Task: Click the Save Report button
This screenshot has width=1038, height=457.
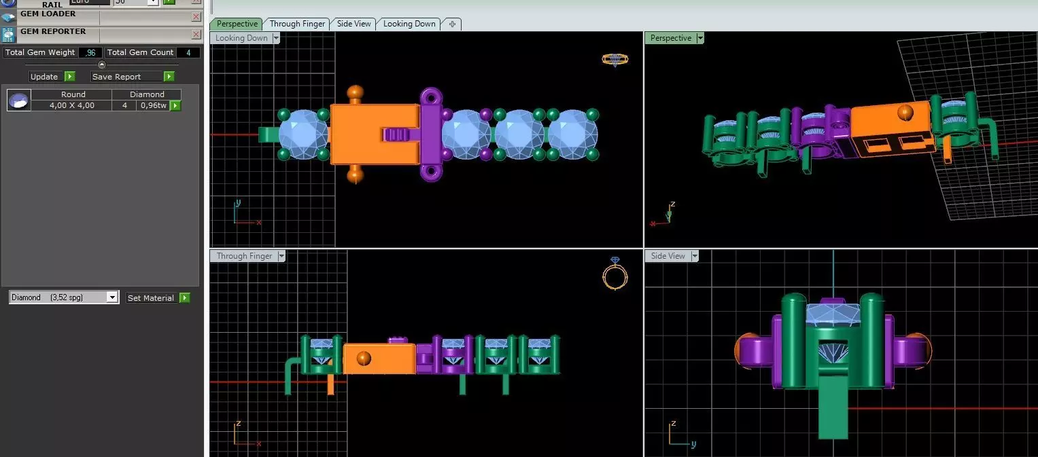Action: pyautogui.click(x=126, y=77)
